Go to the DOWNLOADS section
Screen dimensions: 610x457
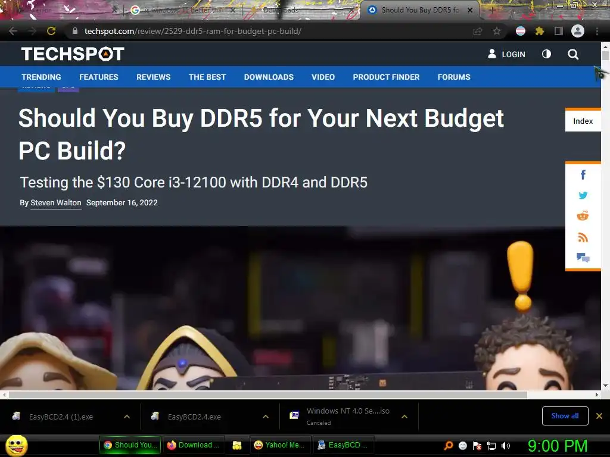(269, 77)
